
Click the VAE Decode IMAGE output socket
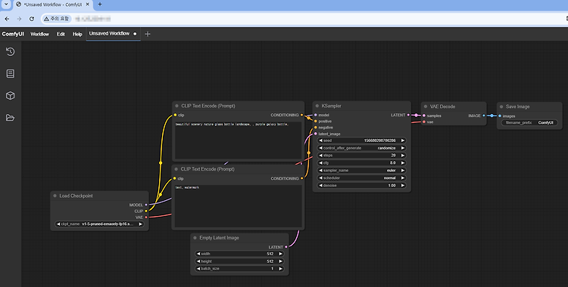click(x=484, y=116)
